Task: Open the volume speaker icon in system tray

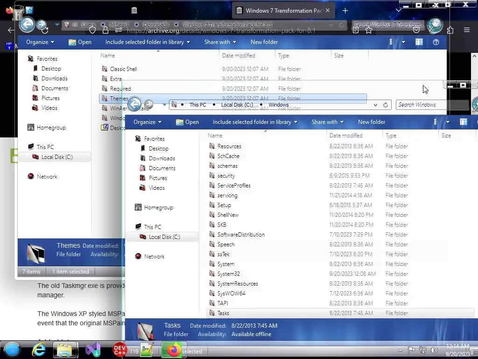Action: 434,350
